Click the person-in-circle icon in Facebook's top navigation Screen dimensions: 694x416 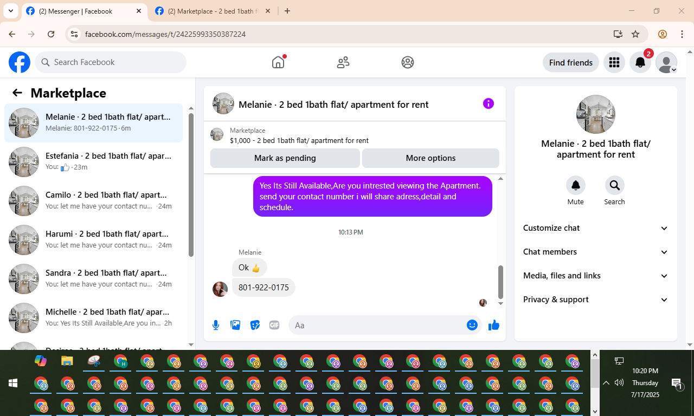pos(408,62)
